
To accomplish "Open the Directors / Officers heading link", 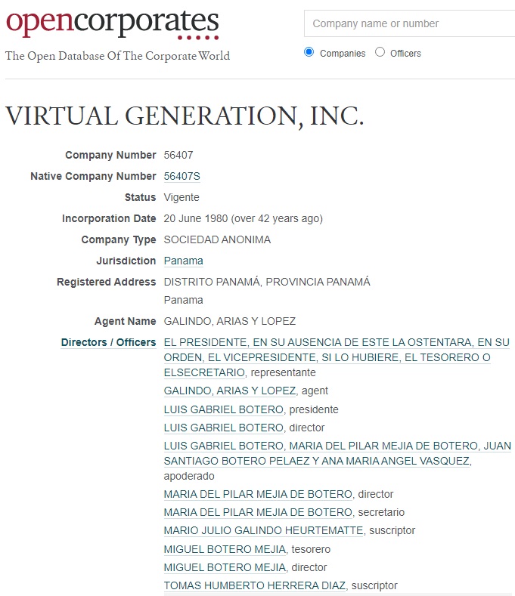I will (108, 342).
